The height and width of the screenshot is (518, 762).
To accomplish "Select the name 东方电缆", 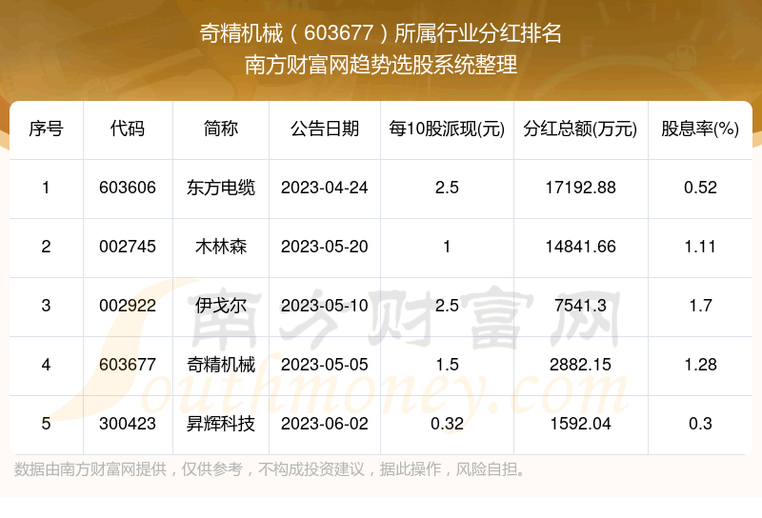I will coord(221,188).
